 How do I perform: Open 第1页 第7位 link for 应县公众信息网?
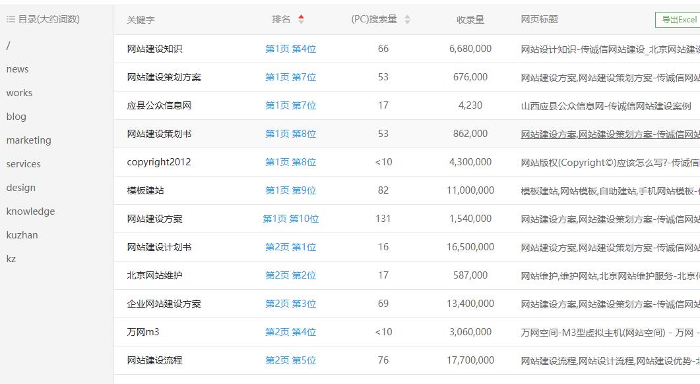[x=290, y=105]
